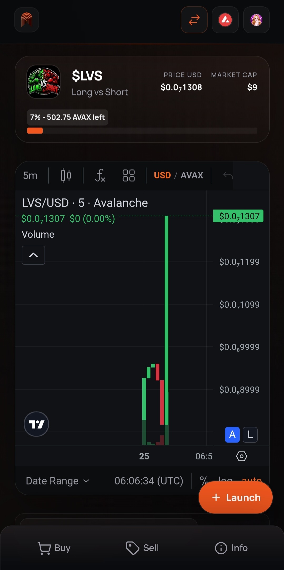The image size is (284, 570).
Task: Click the orange arch home logo
Action: (x=27, y=20)
